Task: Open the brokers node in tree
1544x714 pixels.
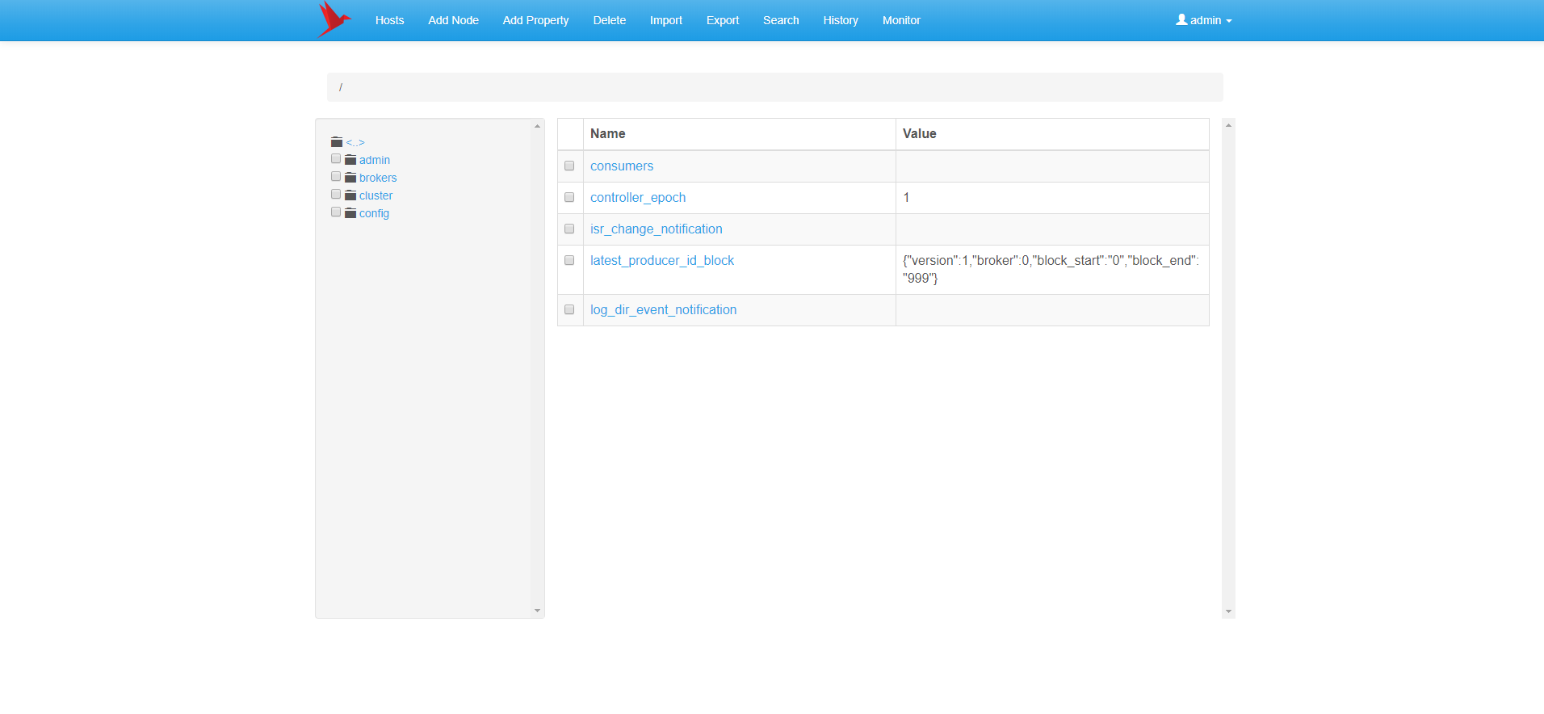Action: click(x=378, y=178)
